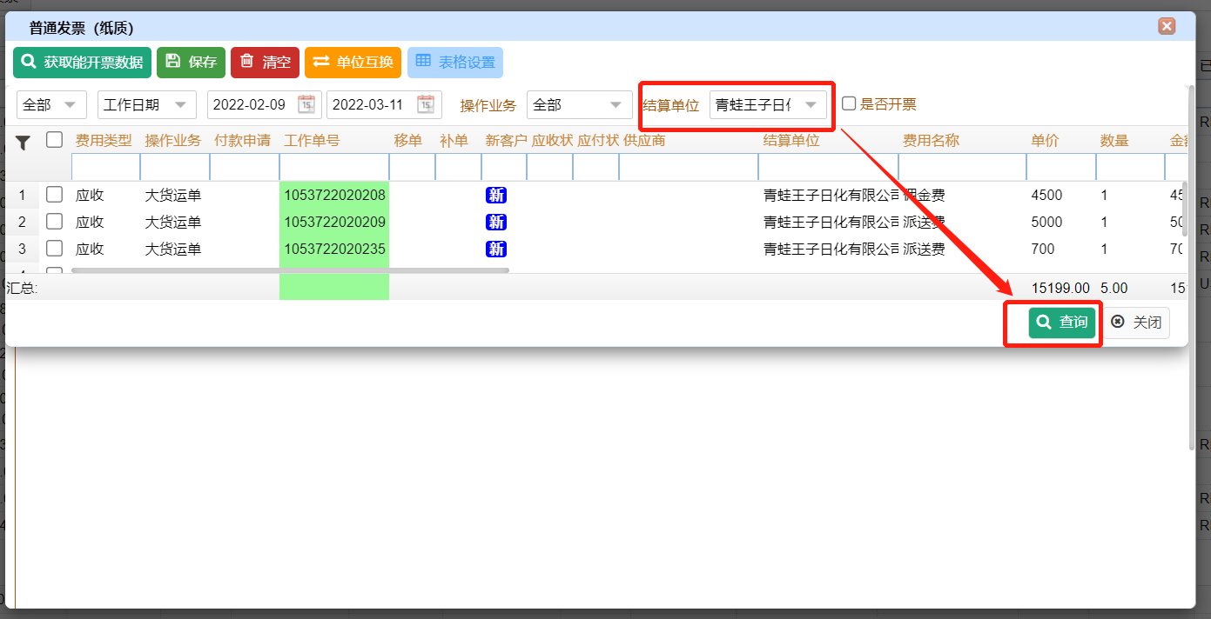Select work order 1053722020209
The width and height of the screenshot is (1211, 619).
[x=334, y=222]
